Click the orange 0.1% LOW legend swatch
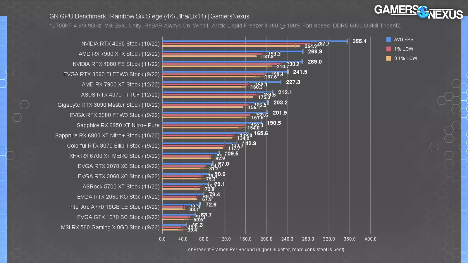Image resolution: width=468 pixels, height=263 pixels. pyautogui.click(x=388, y=58)
